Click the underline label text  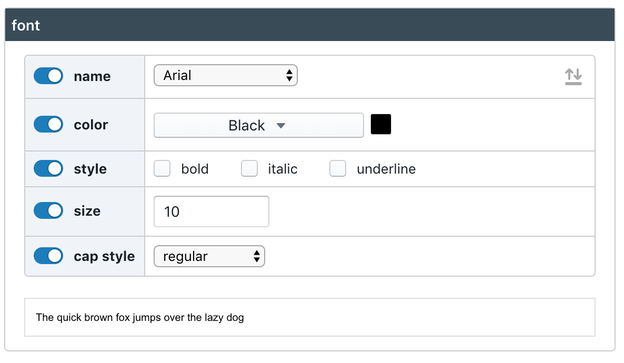[x=386, y=169]
